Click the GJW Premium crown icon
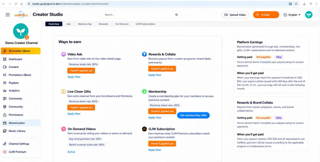Viewport: 320px width, 162px height. coord(5,152)
